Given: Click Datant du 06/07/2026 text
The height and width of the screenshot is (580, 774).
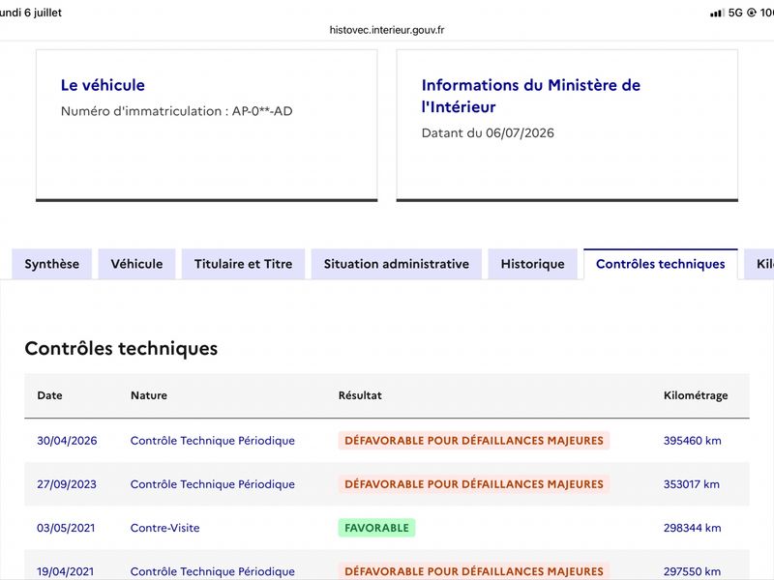Looking at the screenshot, I should click(488, 133).
